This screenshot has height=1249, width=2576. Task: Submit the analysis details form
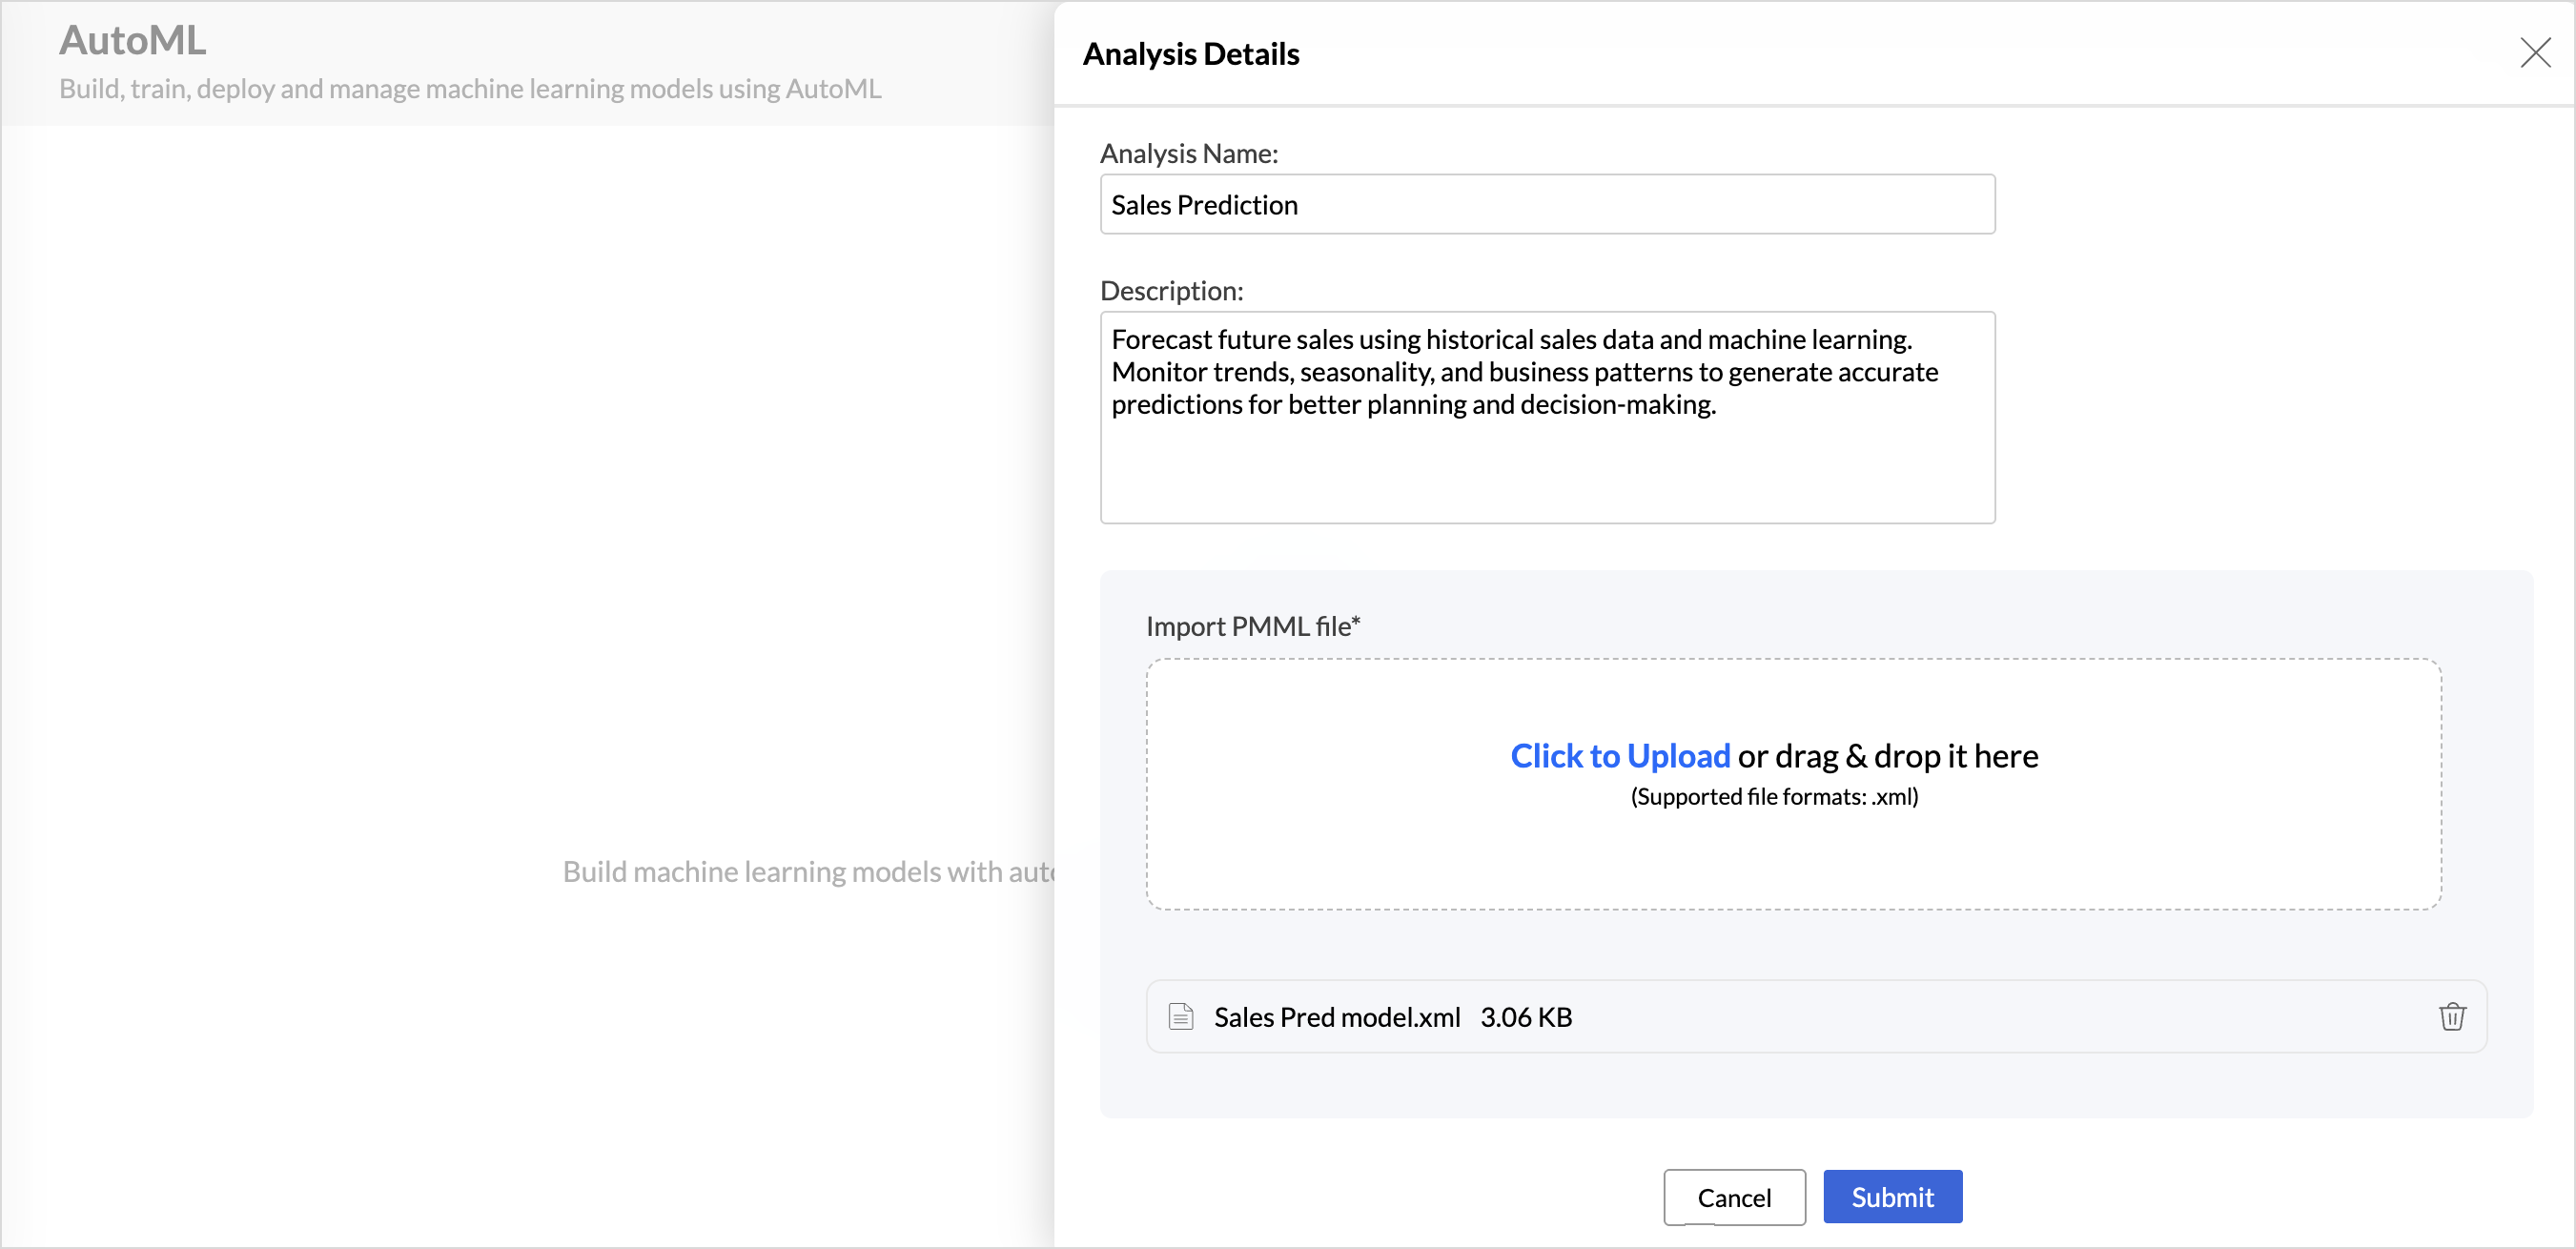coord(1891,1196)
